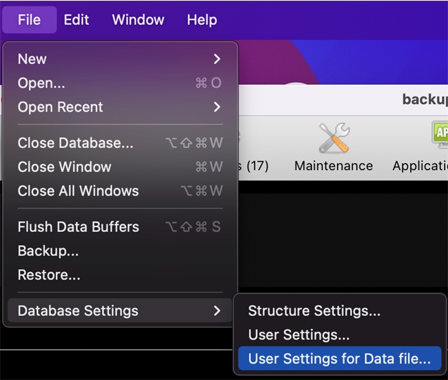The image size is (448, 380).
Task: Open the File menu
Action: click(x=29, y=20)
